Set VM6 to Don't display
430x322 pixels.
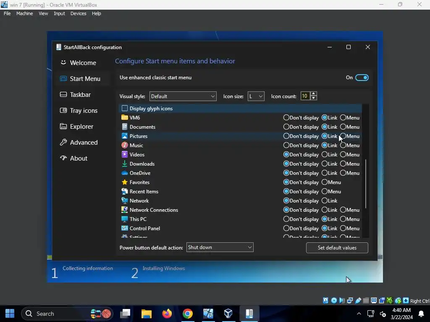pyautogui.click(x=286, y=117)
